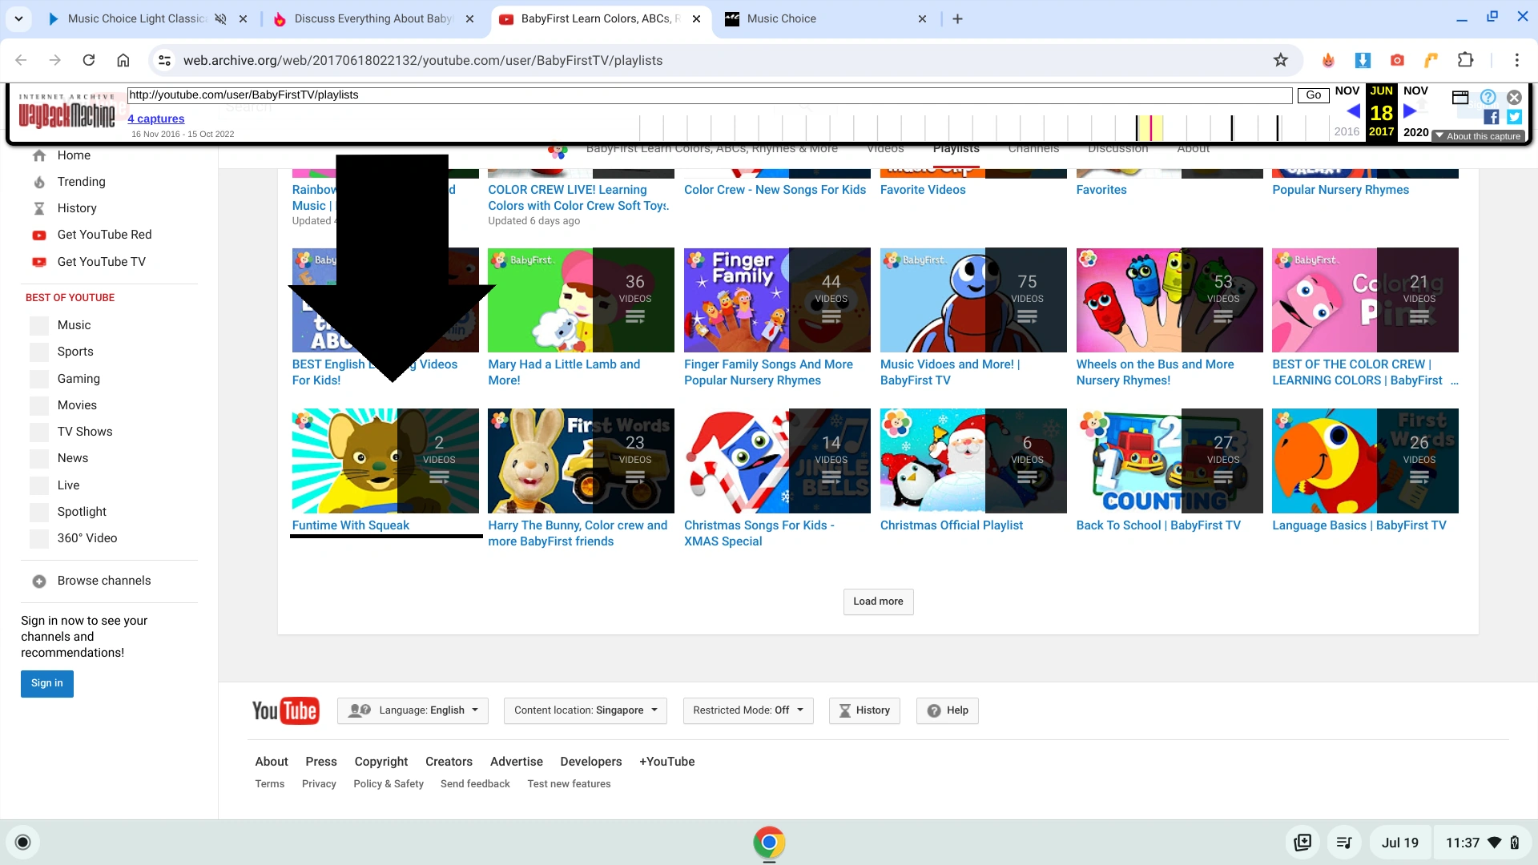The image size is (1538, 865).
Task: Click the Wayback Machine Facebook share icon
Action: [1491, 117]
